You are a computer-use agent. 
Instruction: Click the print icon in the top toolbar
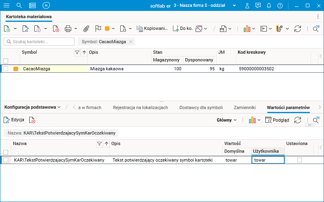click(x=68, y=29)
